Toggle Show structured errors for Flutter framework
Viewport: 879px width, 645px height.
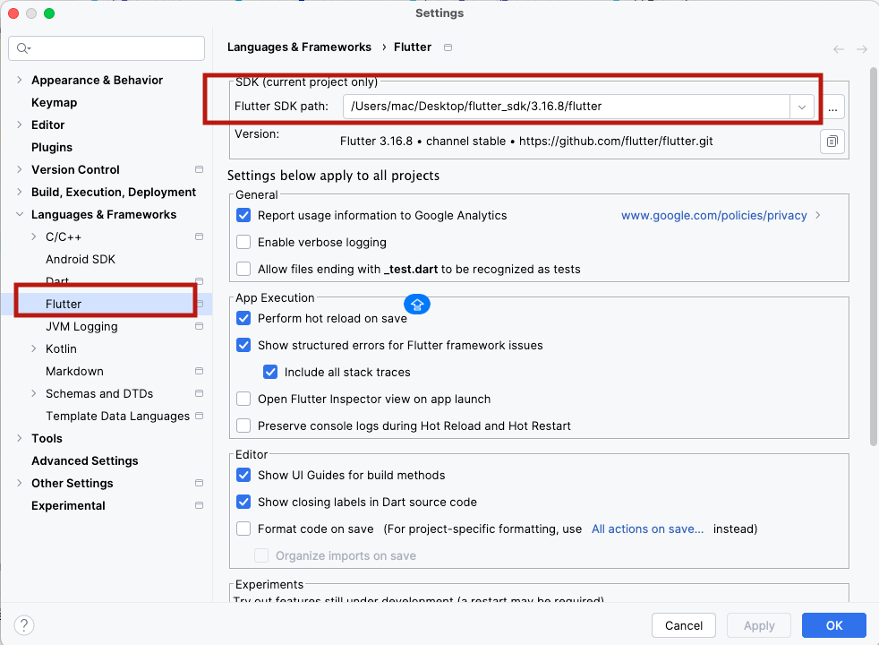click(243, 346)
